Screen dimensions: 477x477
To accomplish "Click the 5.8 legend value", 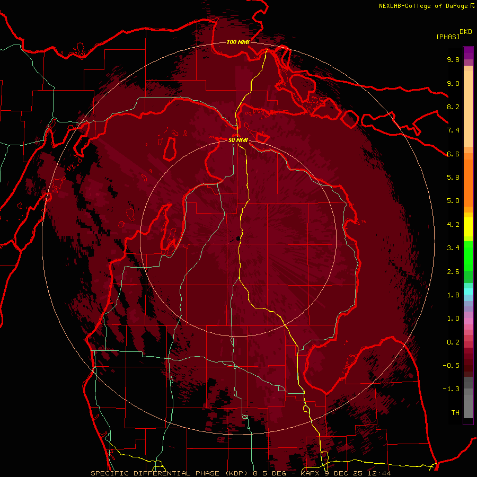I will [x=453, y=178].
